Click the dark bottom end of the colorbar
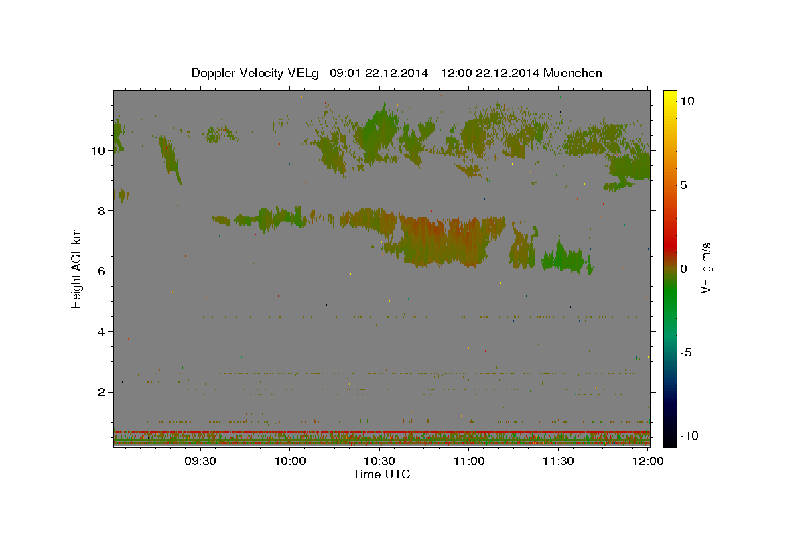Screen dimensions: 804x536 pos(669,432)
